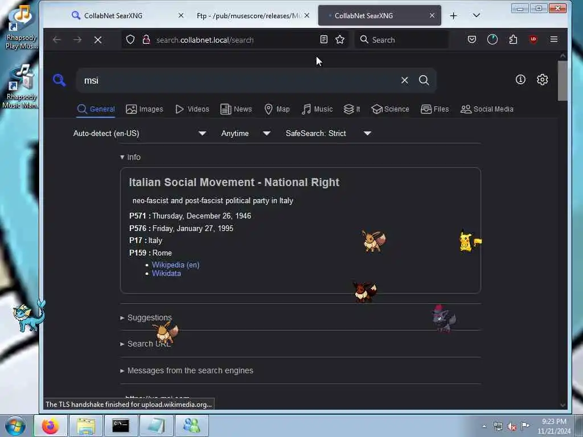Click the Italian Social Movement heading

click(234, 182)
